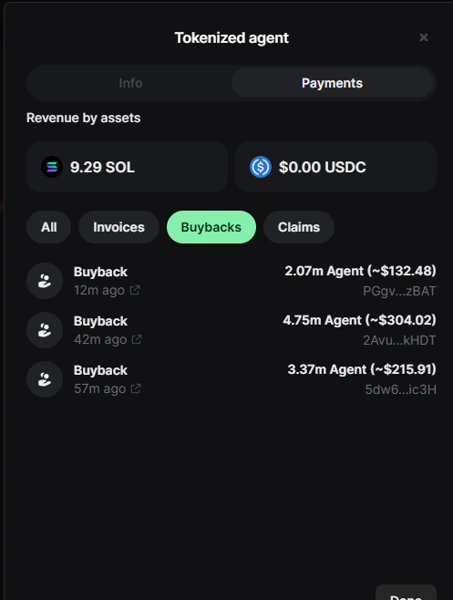
Task: Click buyback icon of 4.75m Agent entry
Action: point(45,330)
